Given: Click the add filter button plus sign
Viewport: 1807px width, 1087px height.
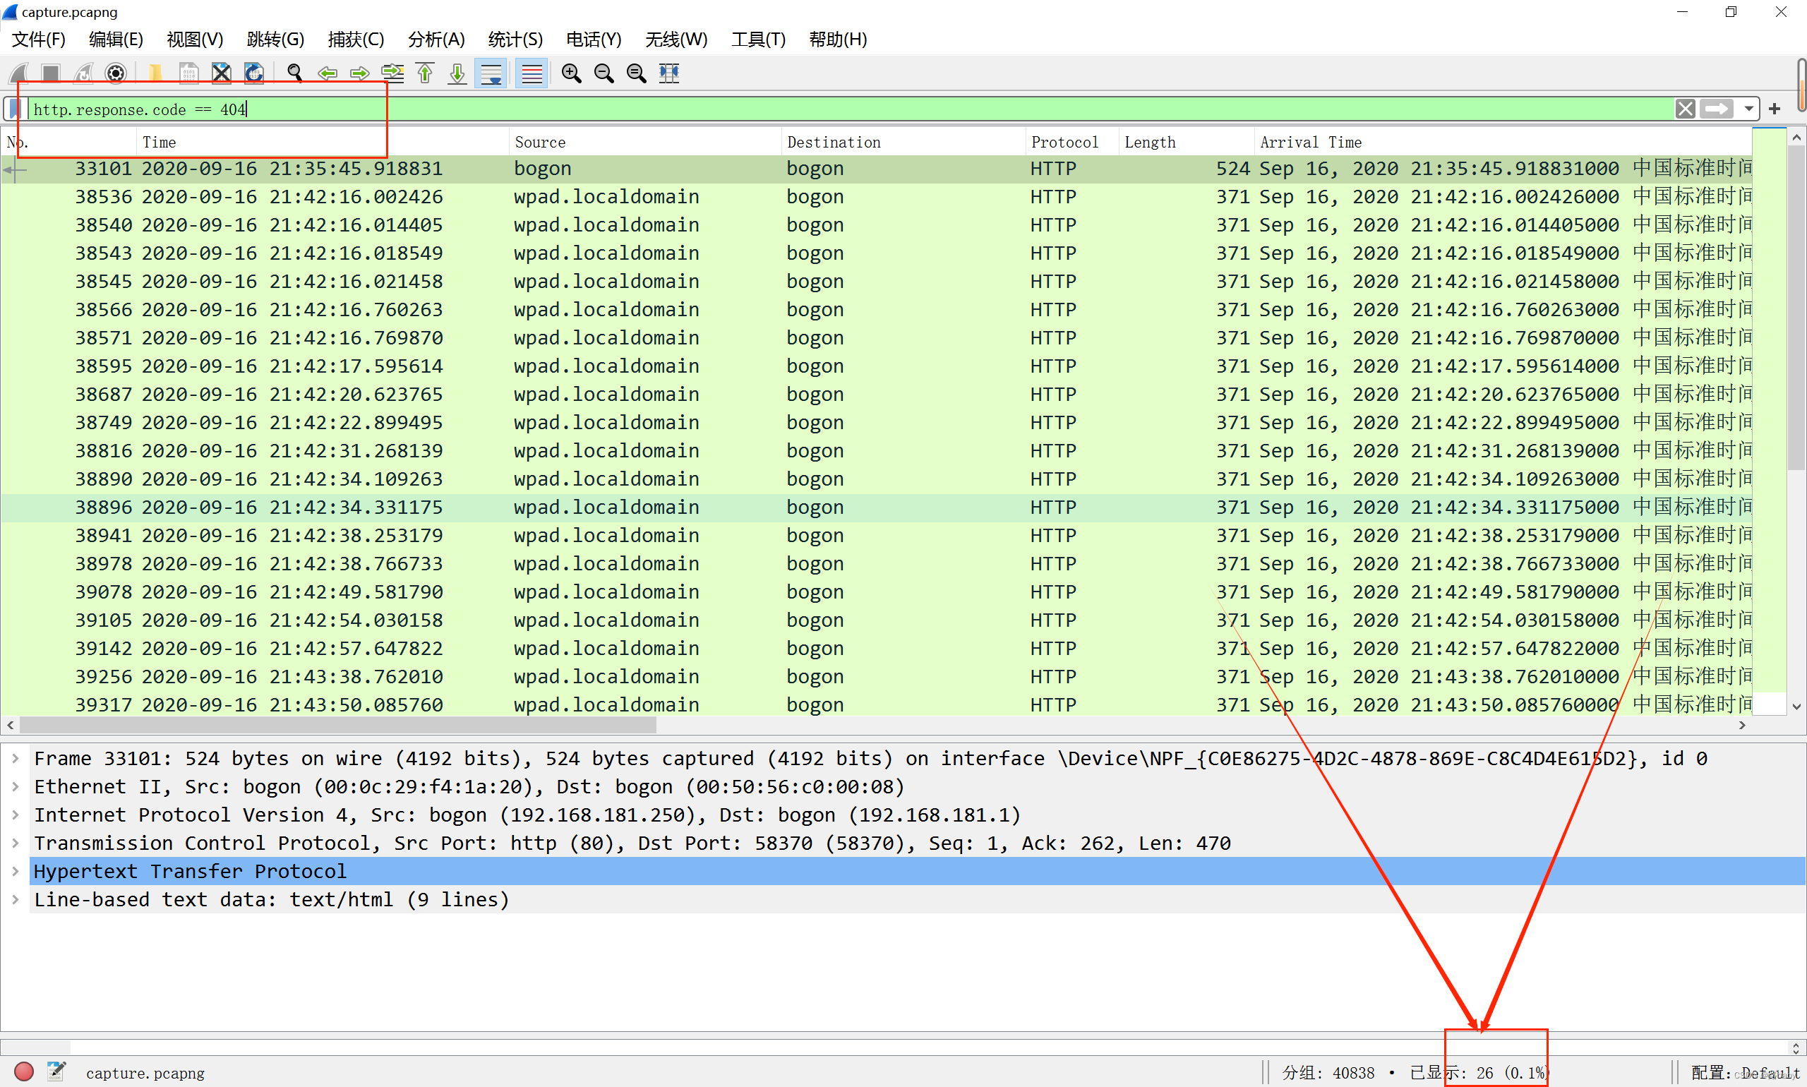Looking at the screenshot, I should click(1774, 109).
